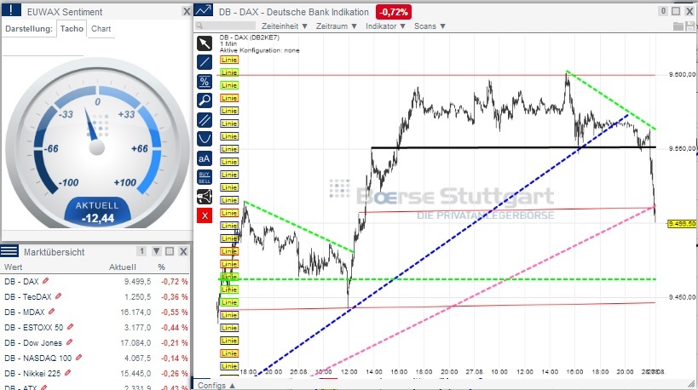Expand the Configs panel
Viewport: 698px width, 390px height.
[x=216, y=385]
